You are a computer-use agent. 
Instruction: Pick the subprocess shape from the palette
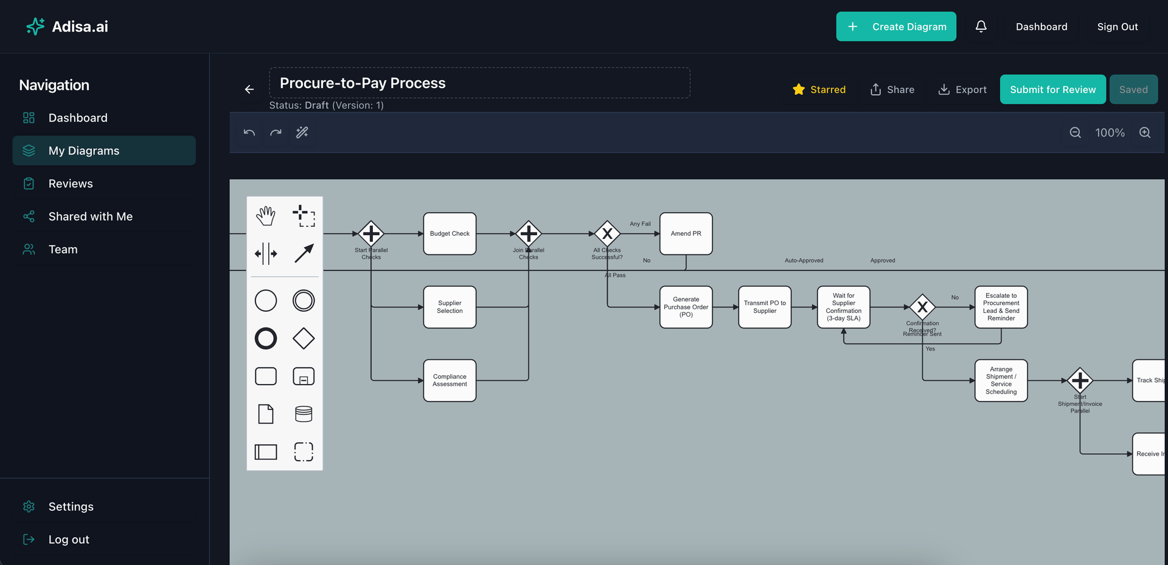[304, 376]
